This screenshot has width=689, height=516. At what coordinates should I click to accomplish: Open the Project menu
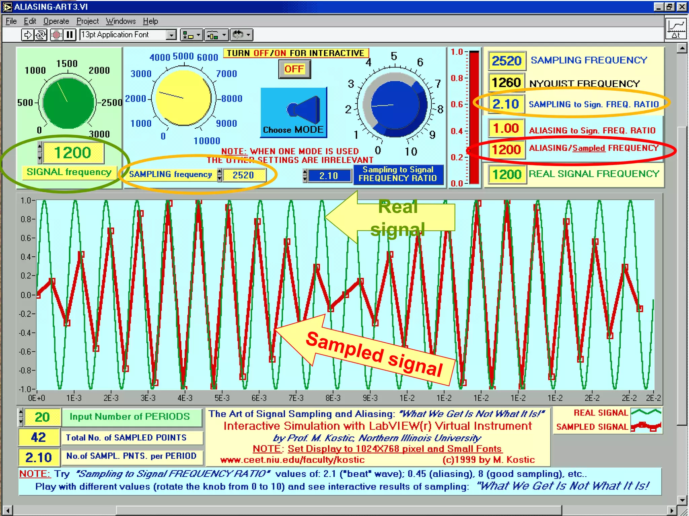tap(87, 21)
